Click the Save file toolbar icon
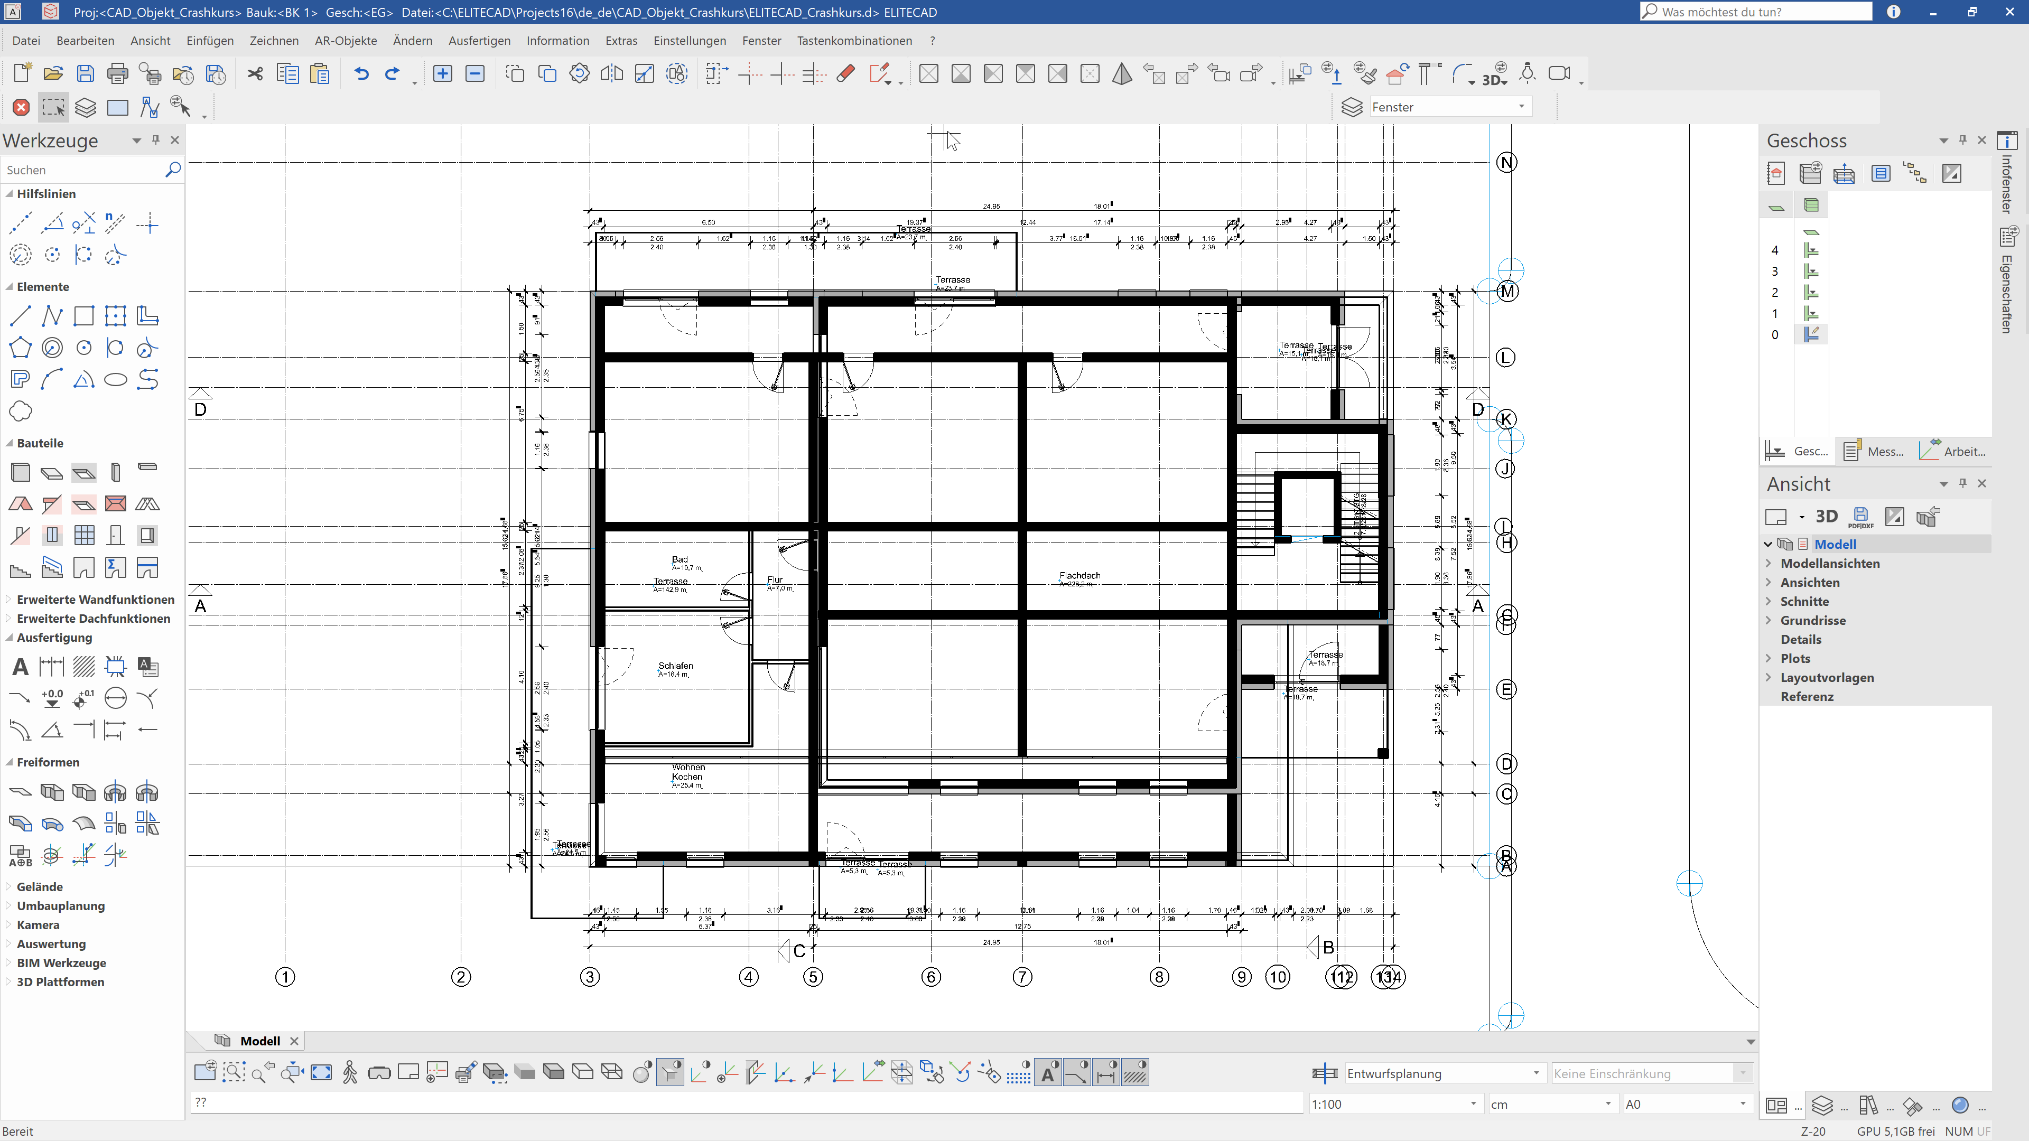This screenshot has width=2029, height=1141. click(85, 73)
